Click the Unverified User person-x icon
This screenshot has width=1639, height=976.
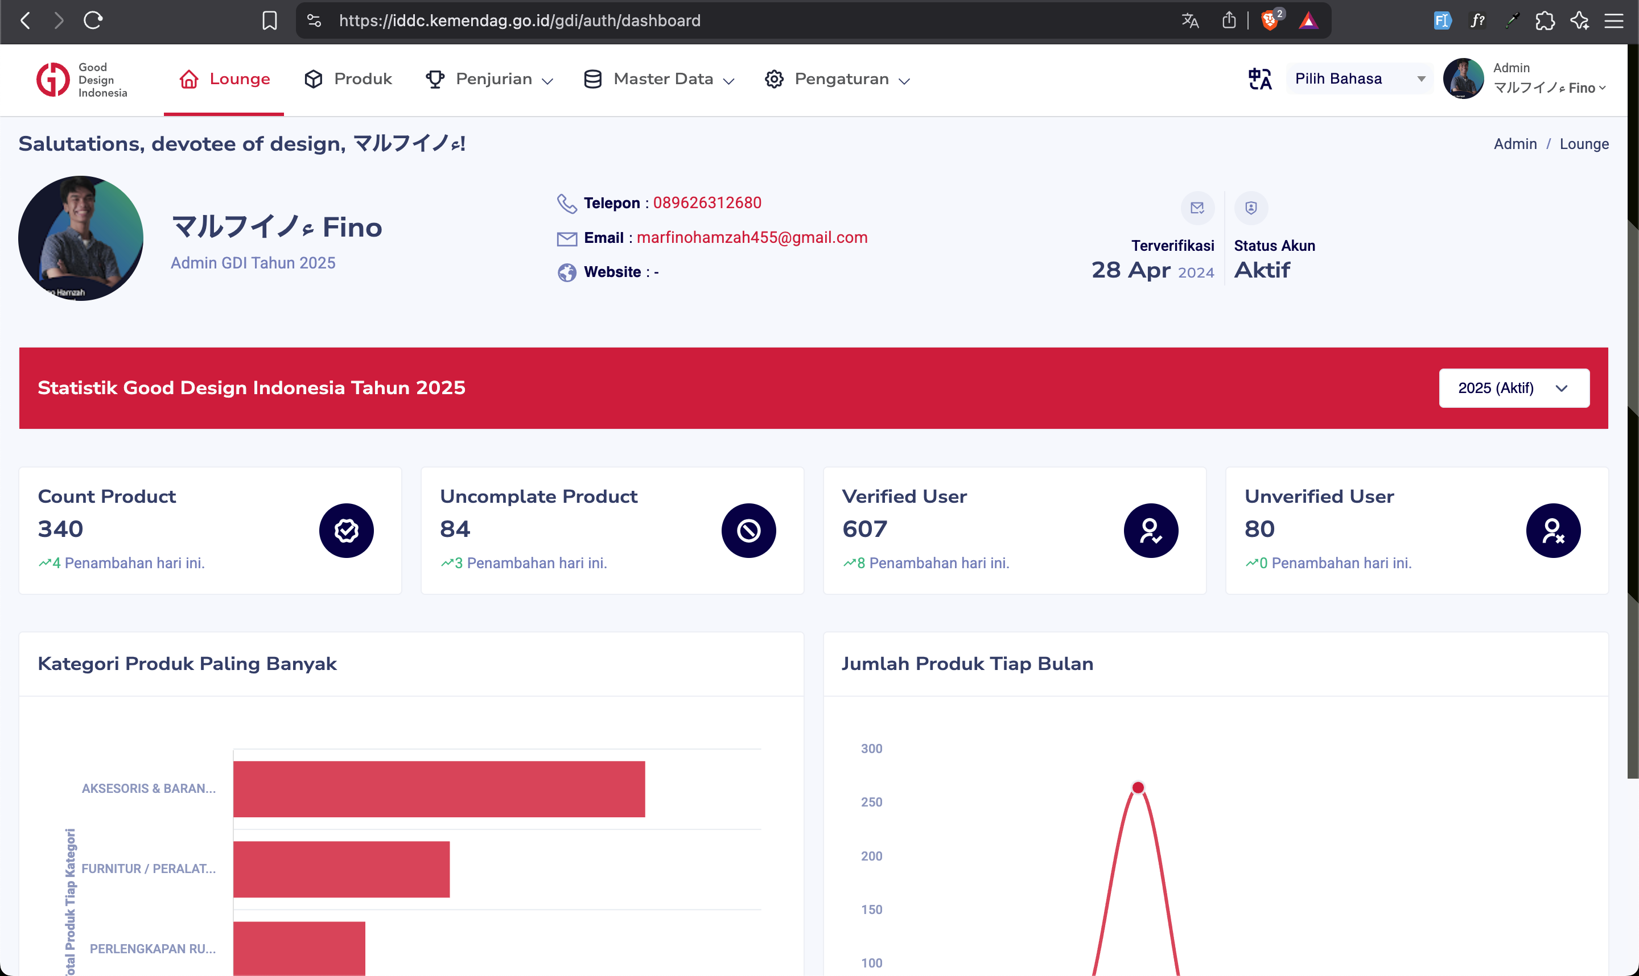tap(1553, 530)
